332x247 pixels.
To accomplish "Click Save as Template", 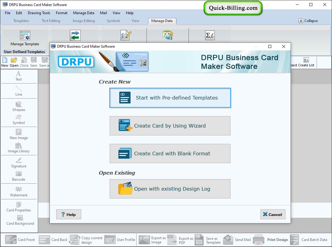I will pos(208,240).
